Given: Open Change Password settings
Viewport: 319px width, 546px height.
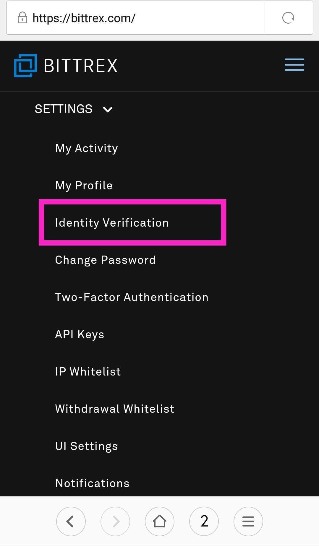Looking at the screenshot, I should click(x=105, y=260).
